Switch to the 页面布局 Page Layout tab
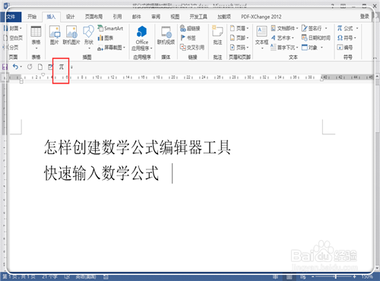380x281 pixels. coord(93,17)
